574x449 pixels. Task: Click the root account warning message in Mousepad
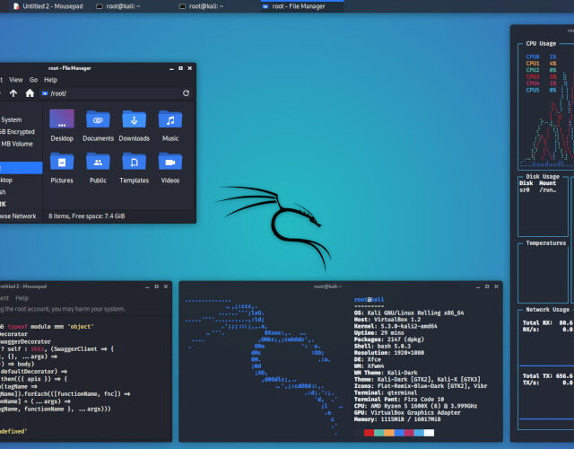(63, 309)
